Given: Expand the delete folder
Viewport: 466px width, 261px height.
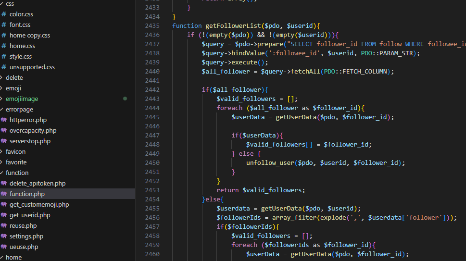Looking at the screenshot, I should pyautogui.click(x=14, y=78).
